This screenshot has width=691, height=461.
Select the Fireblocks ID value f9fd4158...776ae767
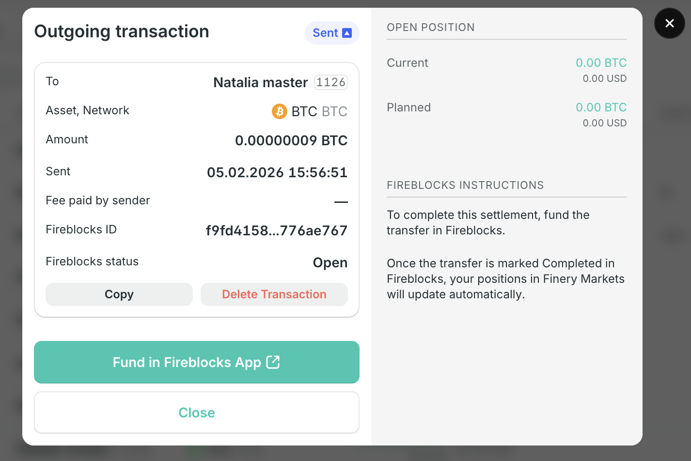[276, 230]
